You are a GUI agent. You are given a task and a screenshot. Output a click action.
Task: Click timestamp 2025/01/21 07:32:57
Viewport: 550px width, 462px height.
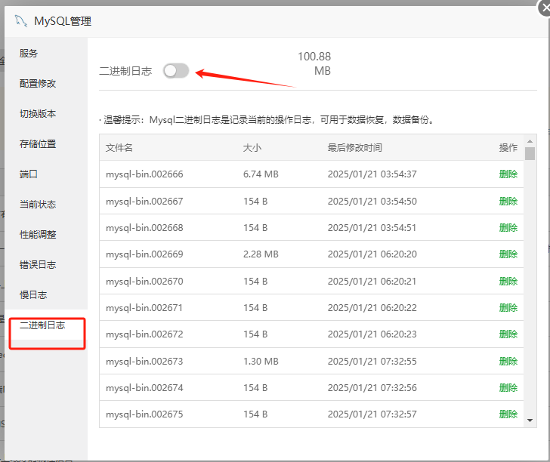(372, 414)
